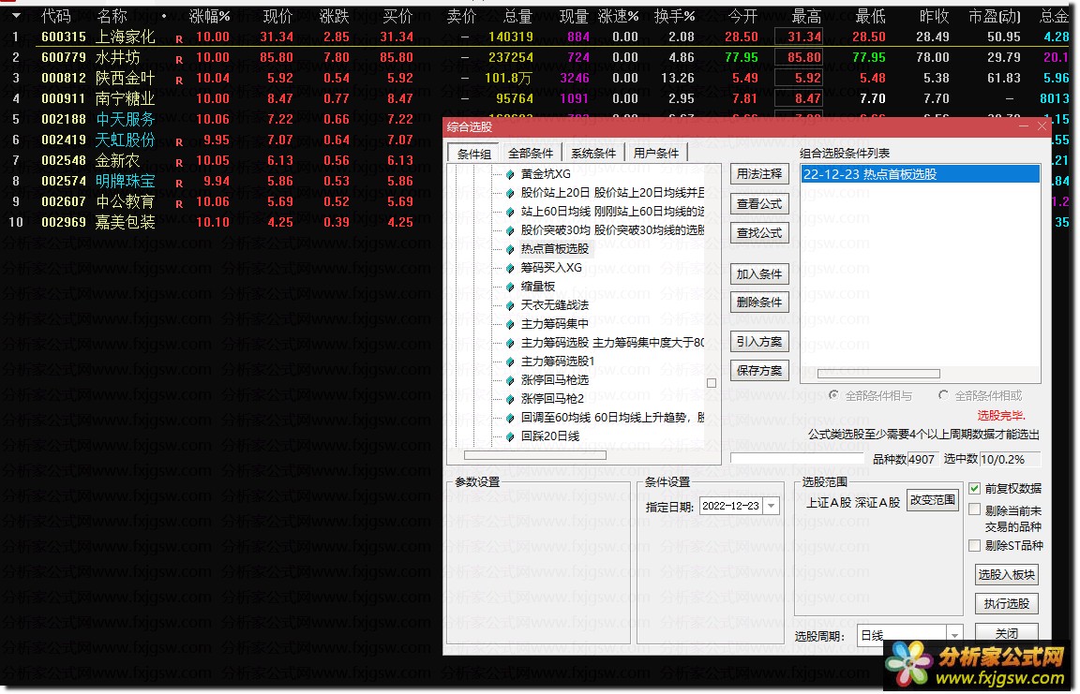Click the 用法注释 button
The width and height of the screenshot is (1080, 694).
click(x=759, y=174)
